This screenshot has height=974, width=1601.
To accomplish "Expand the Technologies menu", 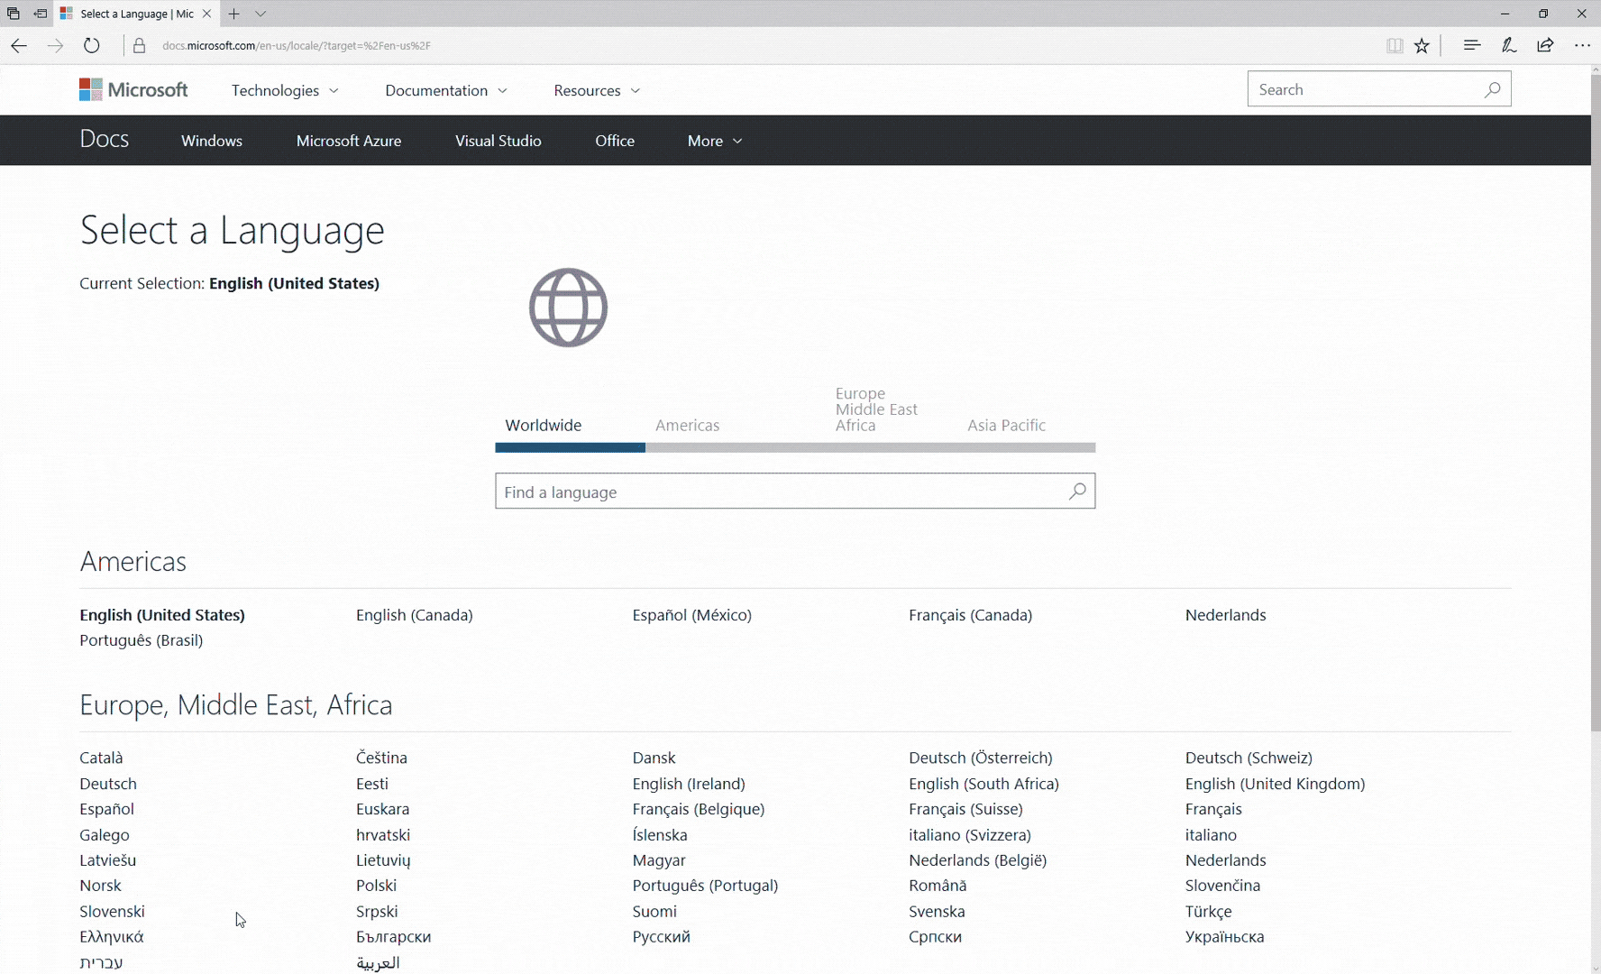I will point(285,90).
